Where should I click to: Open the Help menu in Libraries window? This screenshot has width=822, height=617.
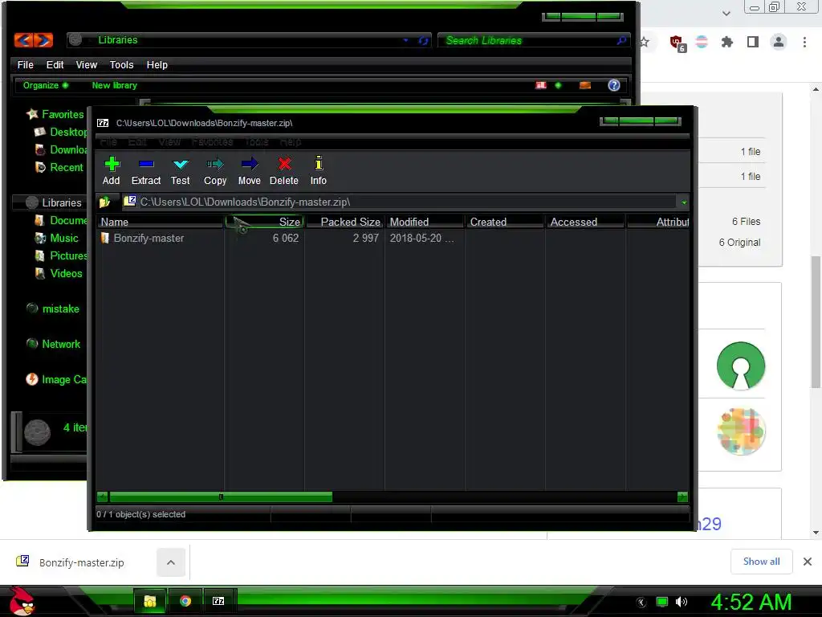pos(157,64)
